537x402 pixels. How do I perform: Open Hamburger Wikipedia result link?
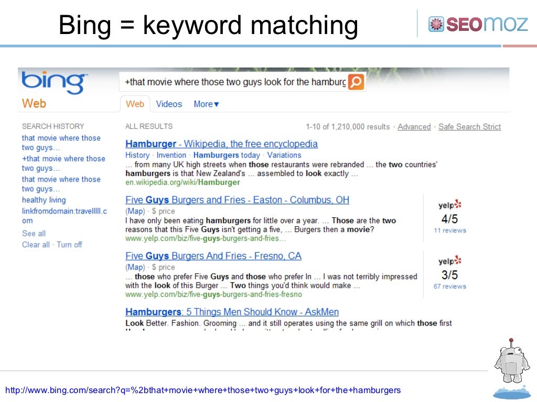[221, 144]
